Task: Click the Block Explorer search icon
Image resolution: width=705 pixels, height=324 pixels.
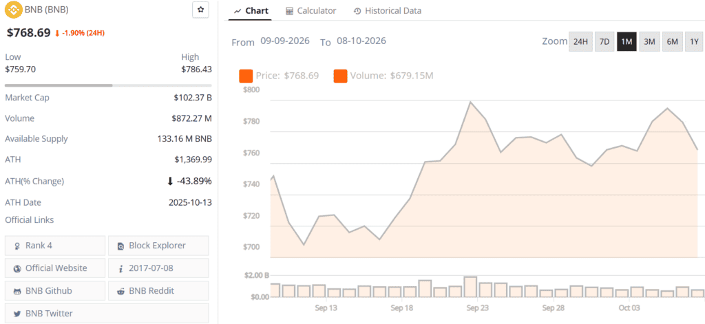Action: point(120,246)
